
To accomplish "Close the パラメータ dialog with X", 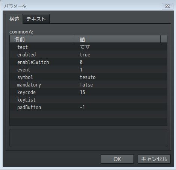I will tap(167, 6).
